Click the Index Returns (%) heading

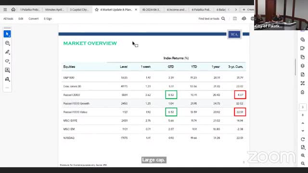pyautogui.click(x=176, y=58)
